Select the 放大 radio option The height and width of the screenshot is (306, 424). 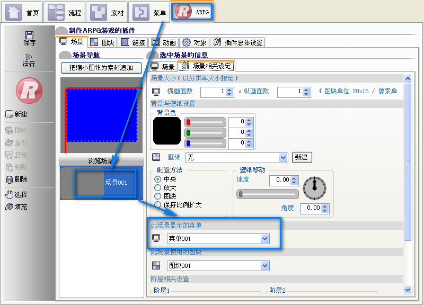[157, 188]
